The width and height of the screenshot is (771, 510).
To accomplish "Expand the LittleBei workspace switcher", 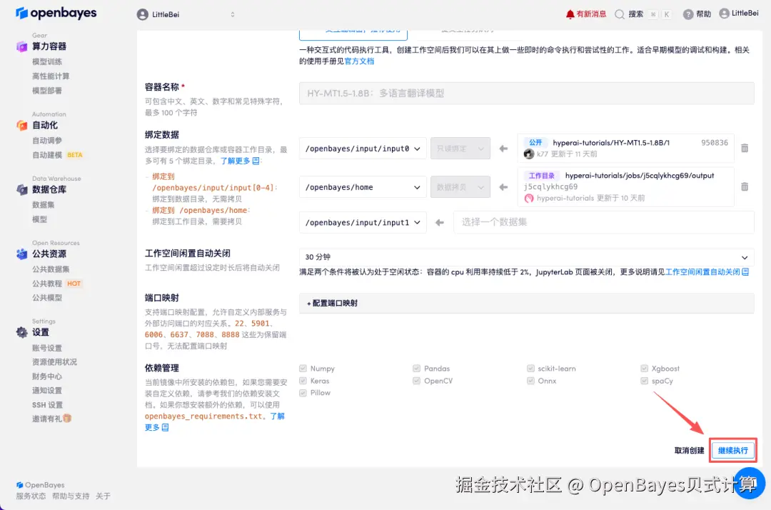I will (233, 15).
